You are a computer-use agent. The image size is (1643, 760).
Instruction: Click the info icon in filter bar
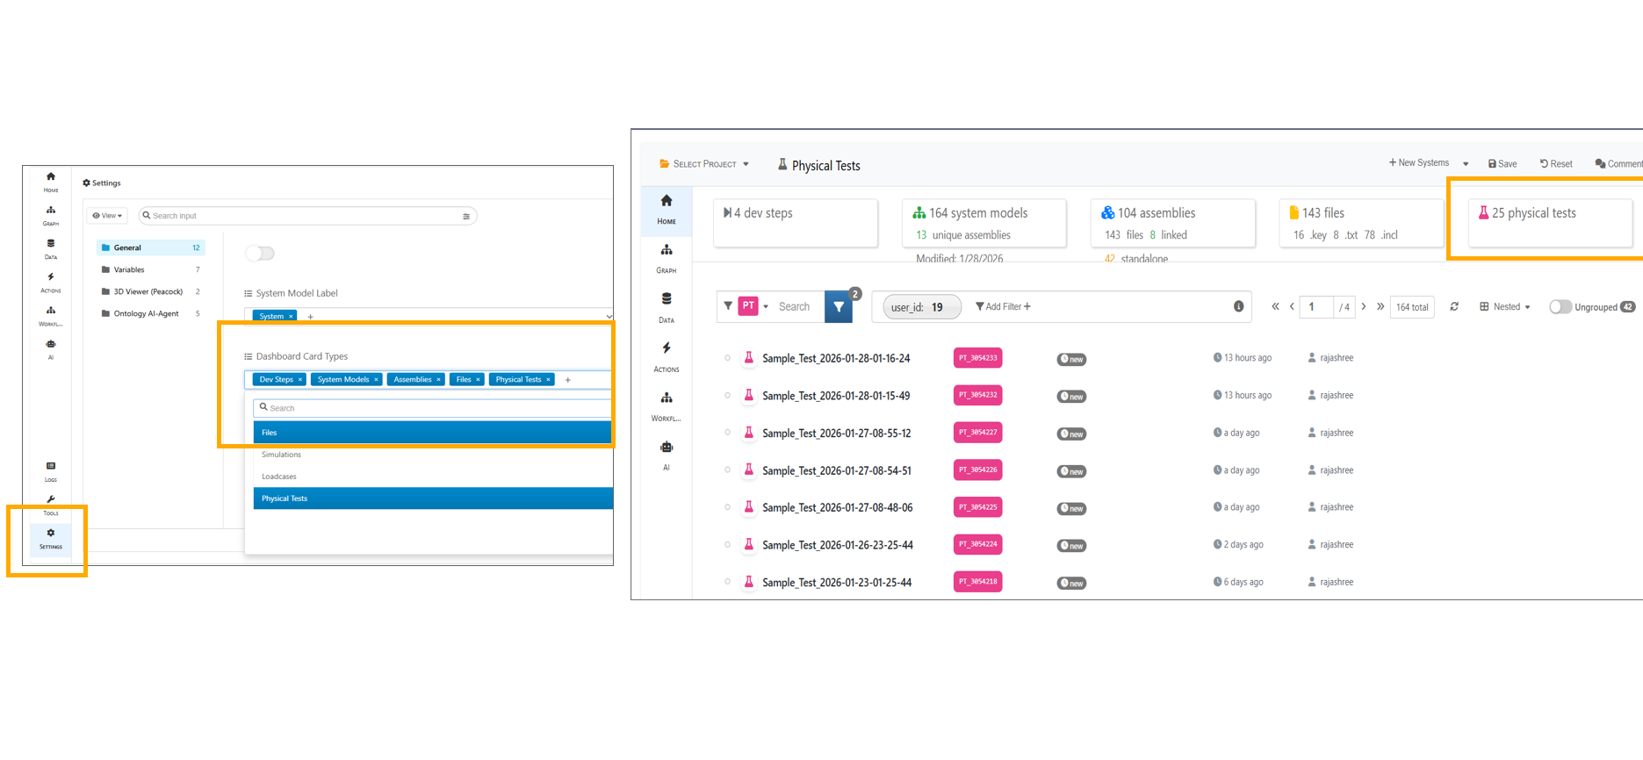tap(1238, 306)
